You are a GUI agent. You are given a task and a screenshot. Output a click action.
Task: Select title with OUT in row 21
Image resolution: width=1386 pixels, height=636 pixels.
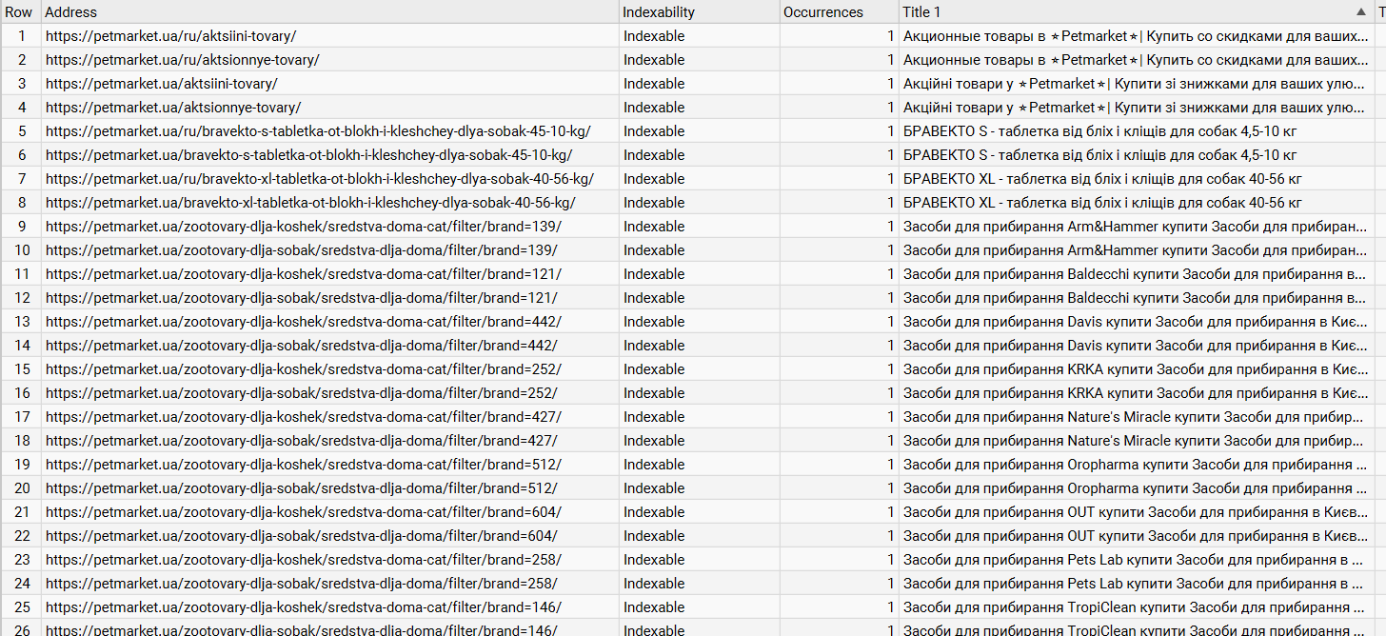1136,512
